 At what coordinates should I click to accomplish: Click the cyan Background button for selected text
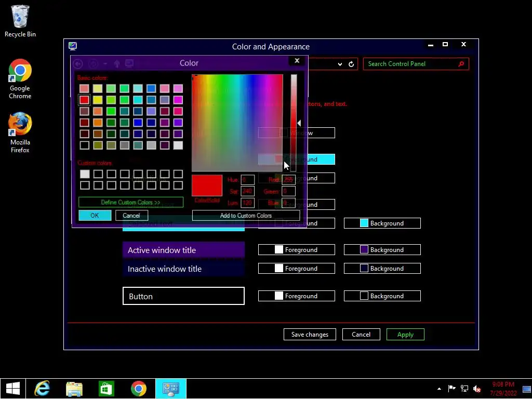(382, 223)
